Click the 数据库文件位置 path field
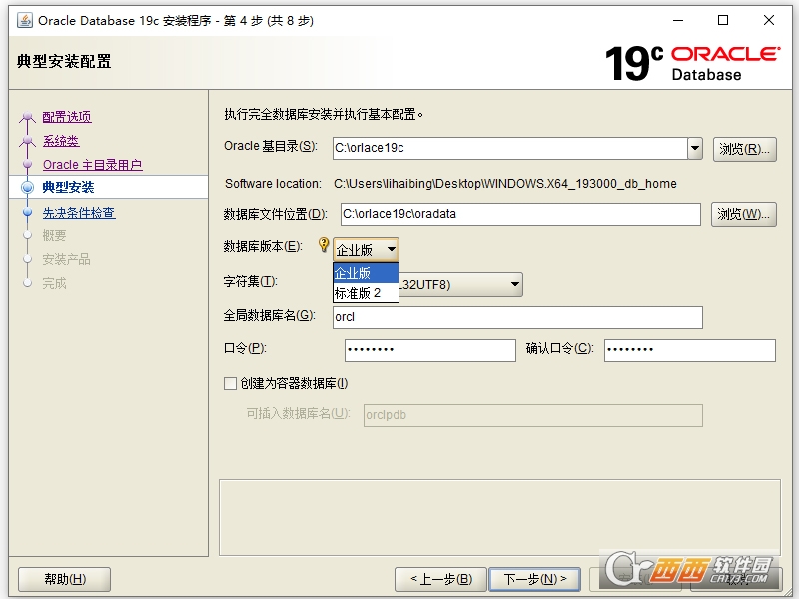 pos(520,214)
